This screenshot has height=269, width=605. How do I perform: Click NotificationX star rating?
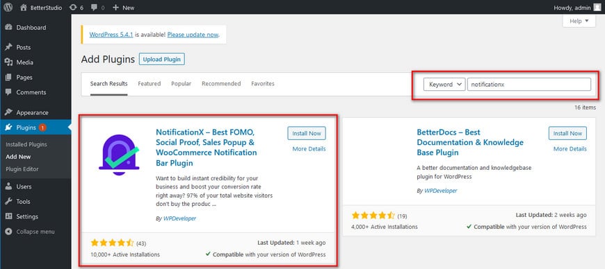pyautogui.click(x=112, y=243)
